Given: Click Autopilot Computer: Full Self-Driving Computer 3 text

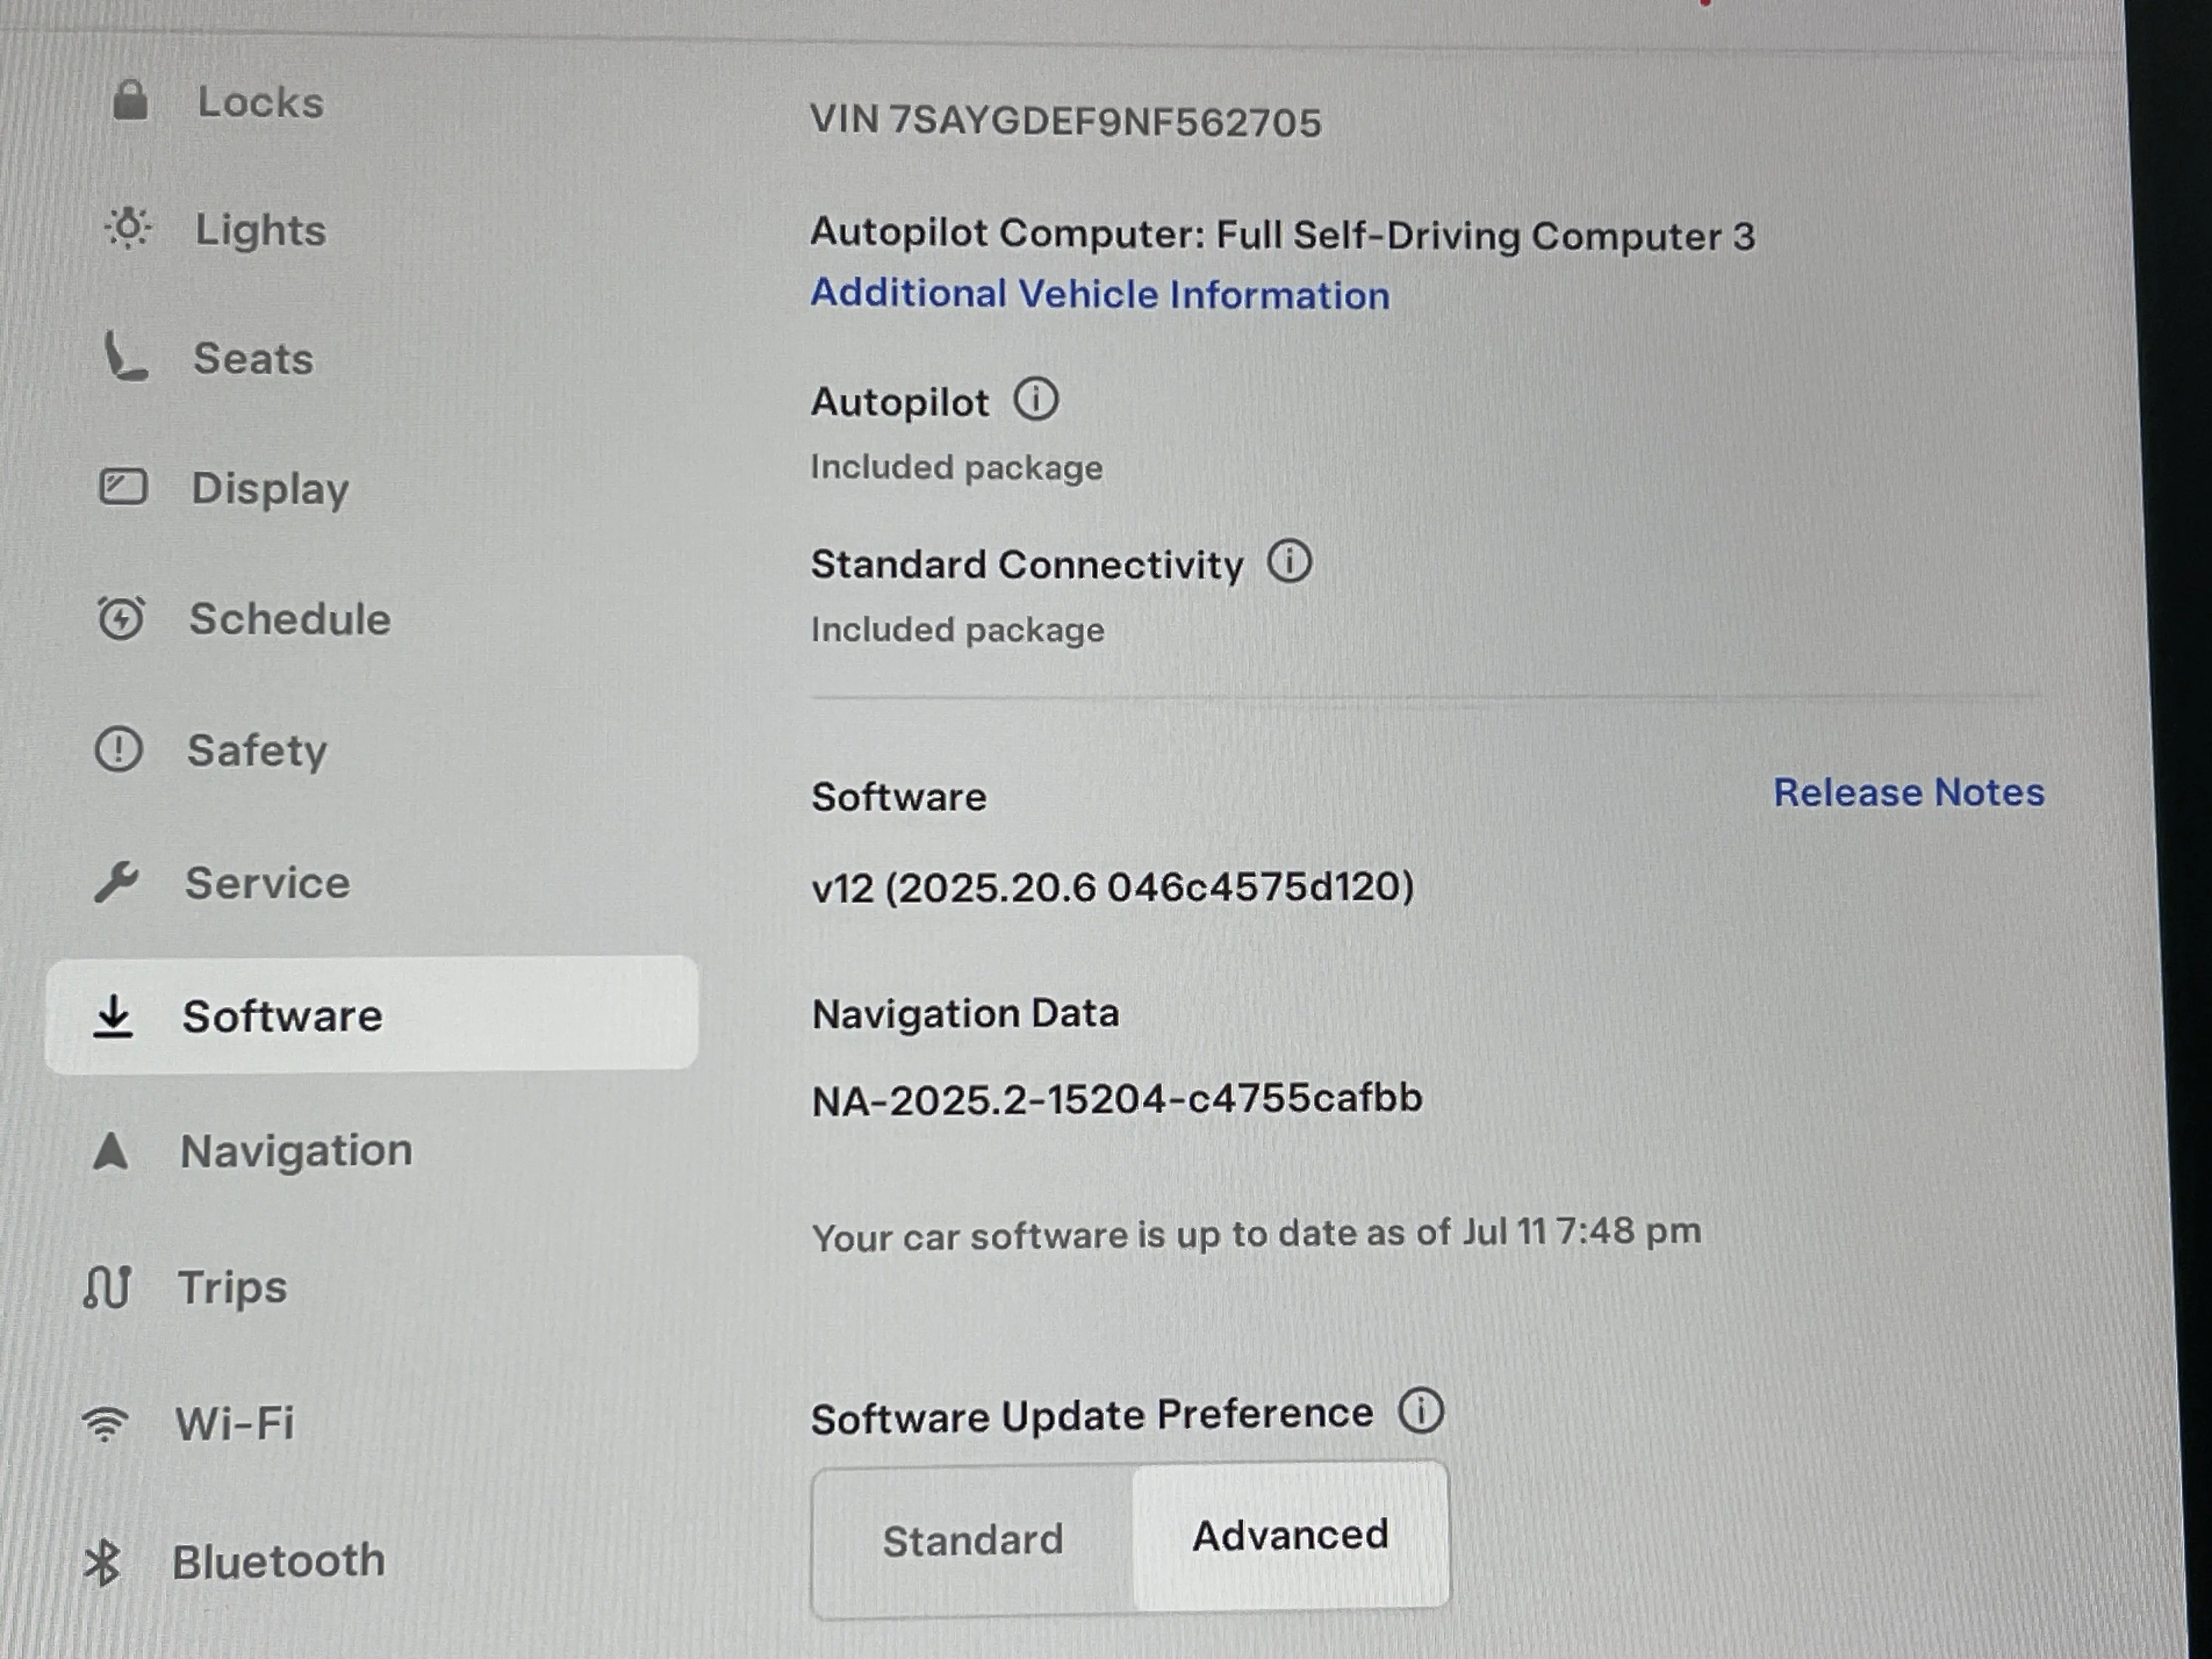Looking at the screenshot, I should point(1283,234).
